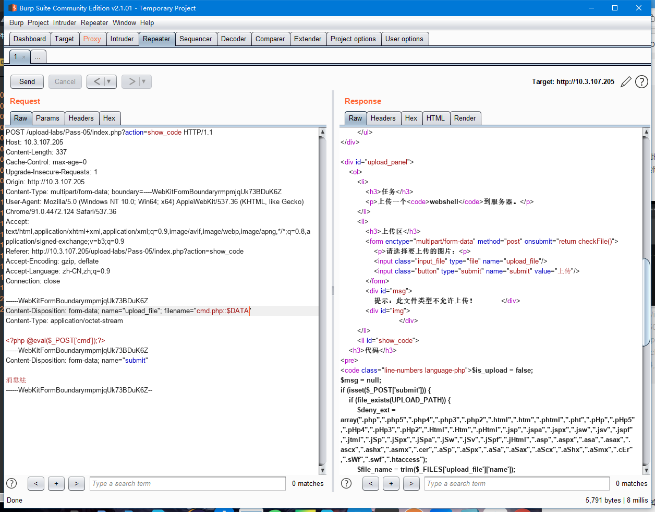Image resolution: width=655 pixels, height=512 pixels.
Task: Click filename "cmd.php::$DATA" in request
Action: pos(223,311)
